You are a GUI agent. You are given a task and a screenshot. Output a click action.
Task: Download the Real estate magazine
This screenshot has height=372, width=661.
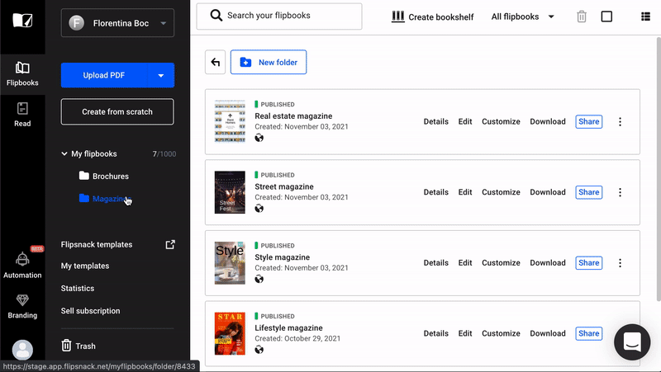548,121
